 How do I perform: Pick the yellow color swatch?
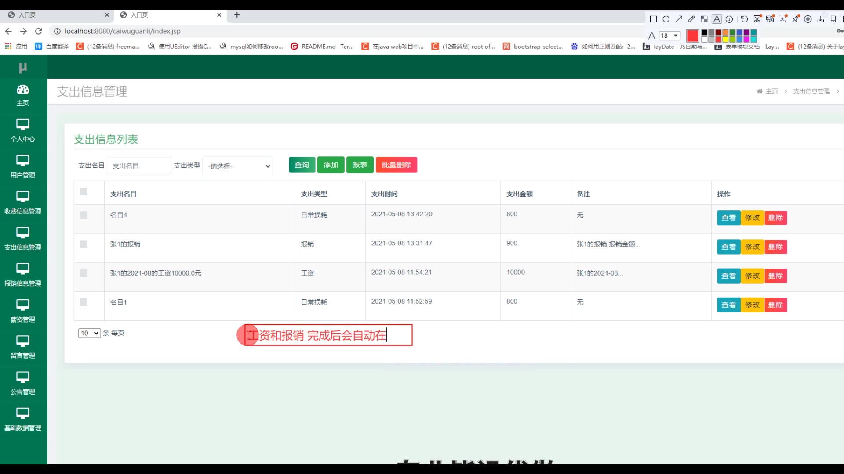pyautogui.click(x=725, y=39)
